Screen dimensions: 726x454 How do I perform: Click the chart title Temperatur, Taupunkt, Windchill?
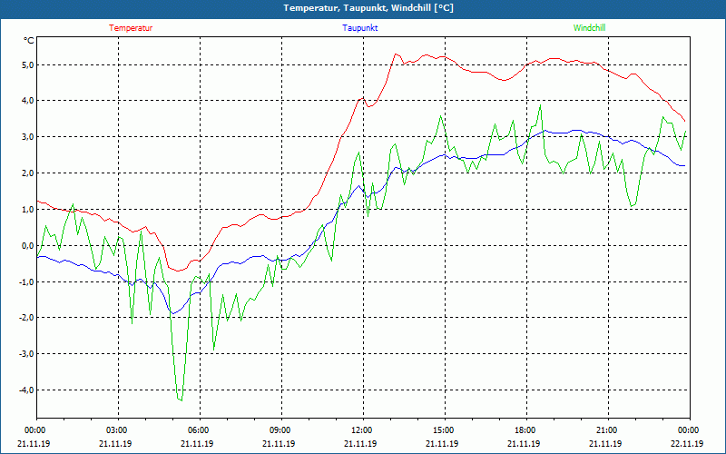click(x=368, y=8)
